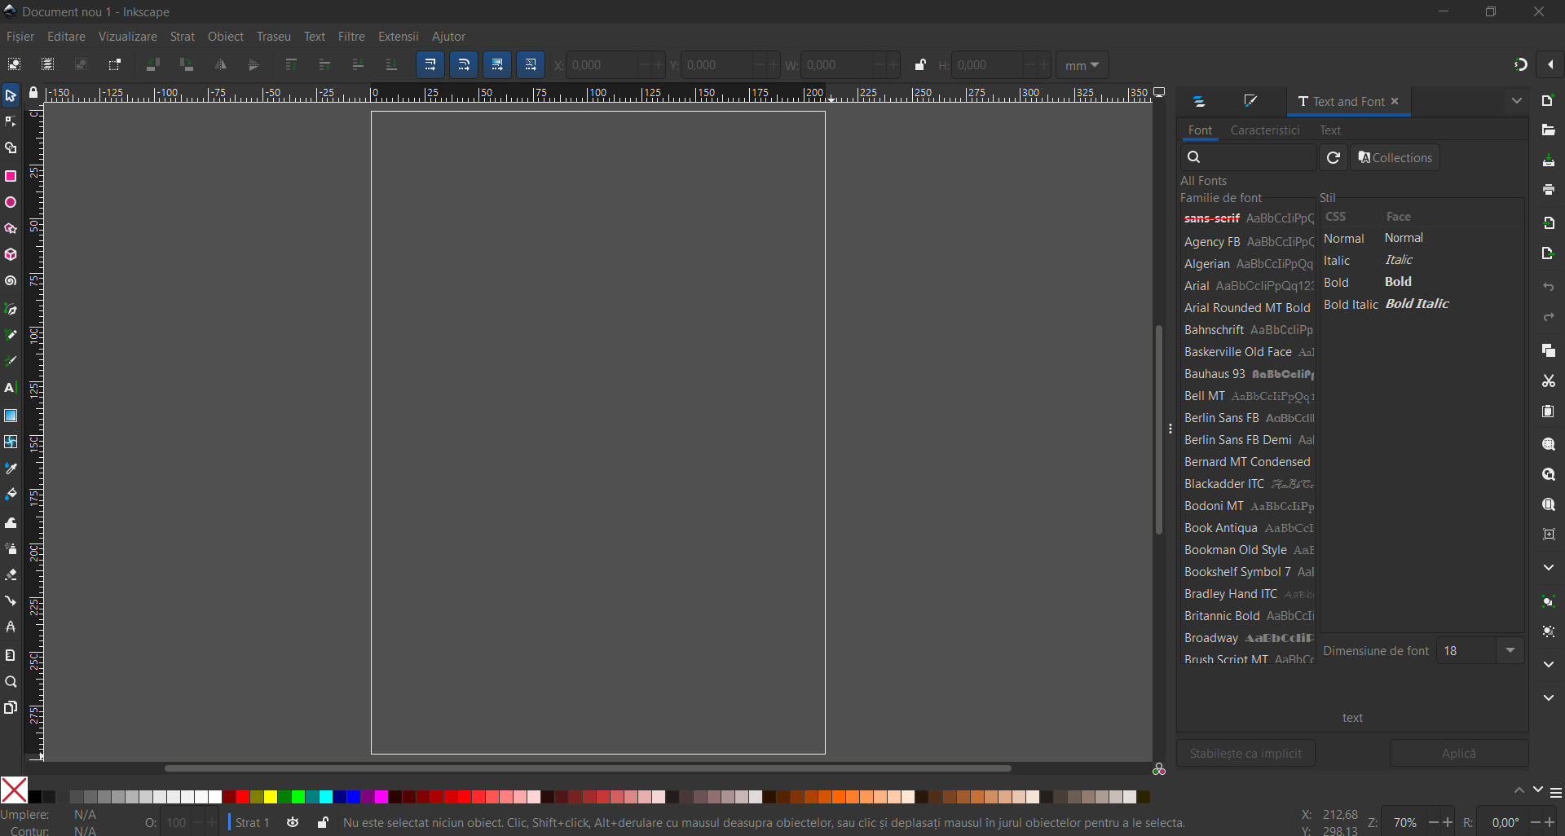
Task: Select the Calligraphy tool
Action: point(11,361)
